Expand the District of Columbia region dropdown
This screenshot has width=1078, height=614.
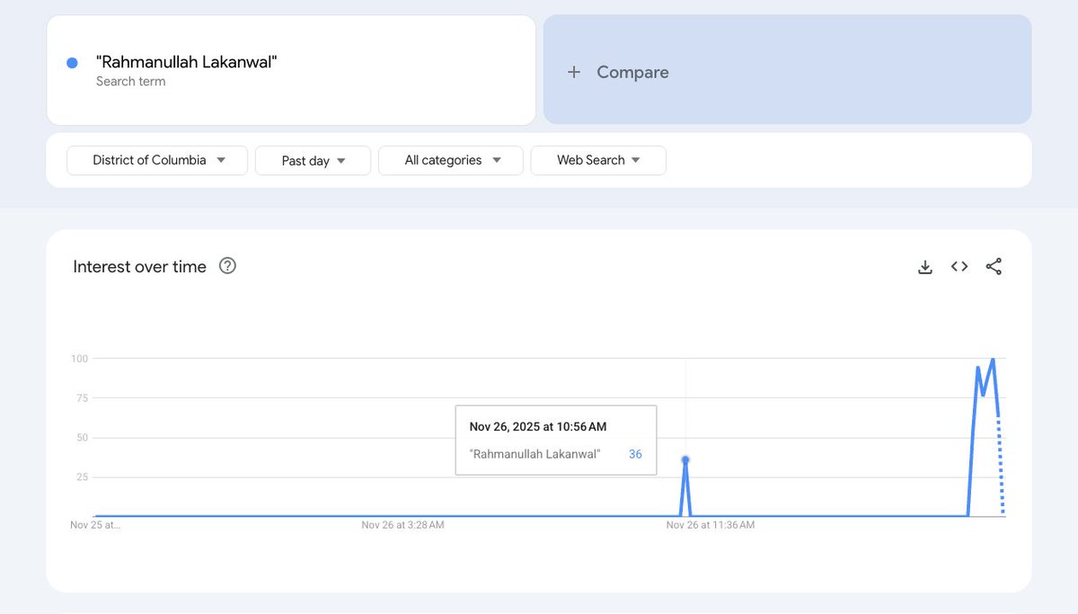[x=156, y=160]
